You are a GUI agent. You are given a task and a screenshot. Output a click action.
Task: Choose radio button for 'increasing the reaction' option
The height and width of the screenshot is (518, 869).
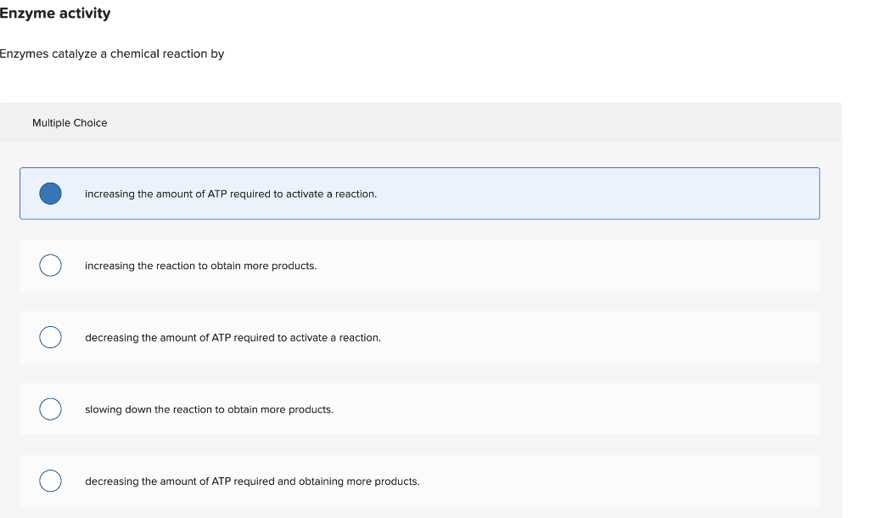[x=51, y=266]
